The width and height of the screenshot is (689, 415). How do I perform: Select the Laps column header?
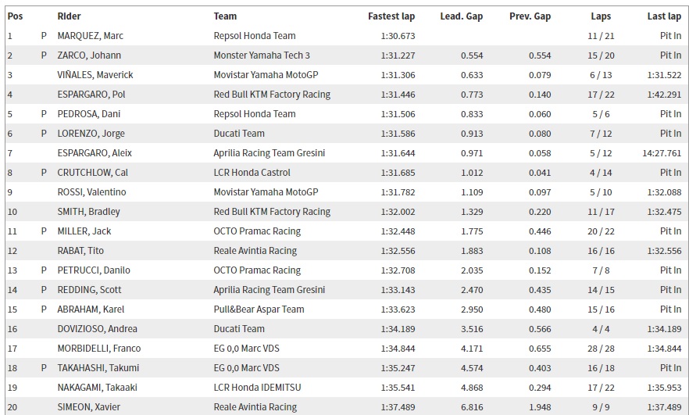tap(601, 16)
